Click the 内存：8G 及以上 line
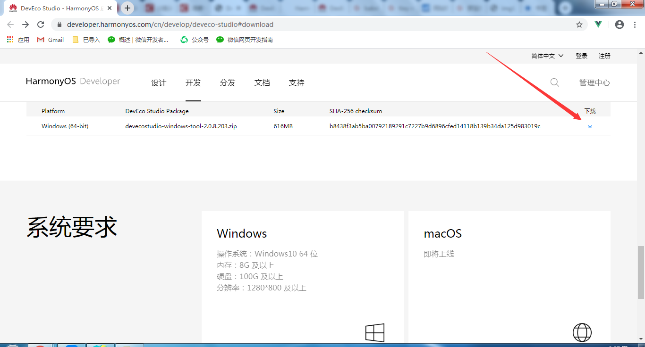This screenshot has width=645, height=347. coord(246,265)
